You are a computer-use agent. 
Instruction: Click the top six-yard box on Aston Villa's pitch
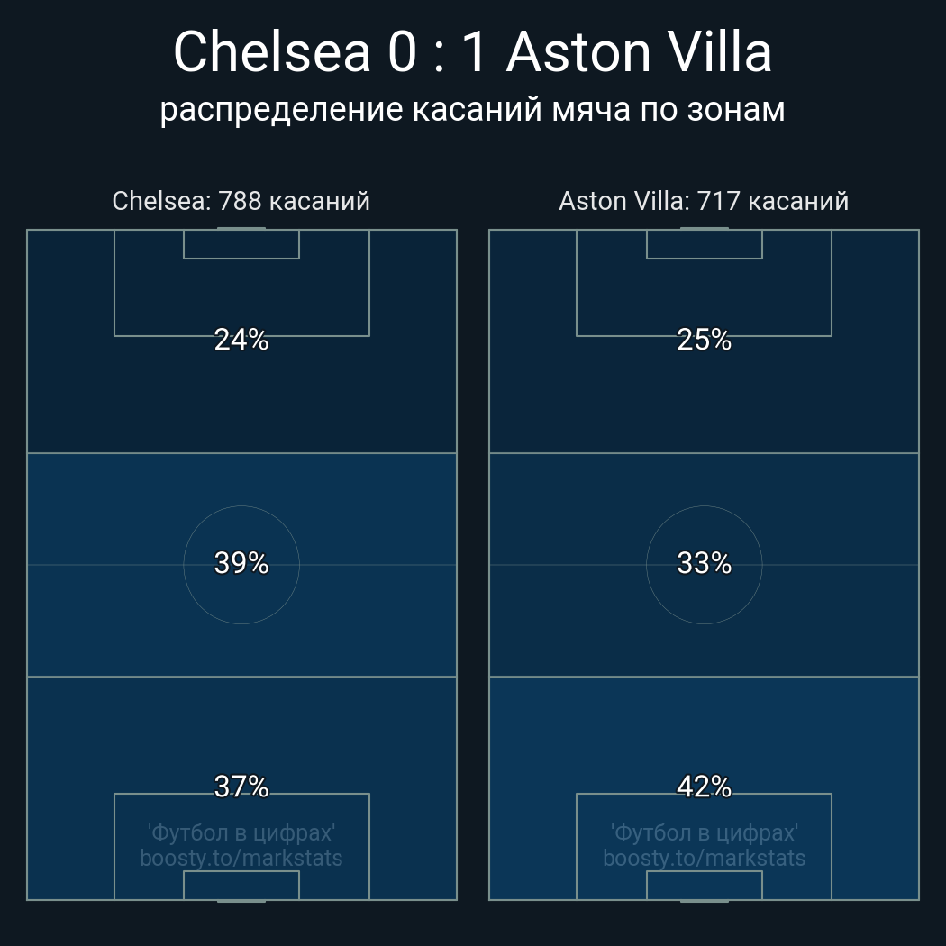[704, 244]
